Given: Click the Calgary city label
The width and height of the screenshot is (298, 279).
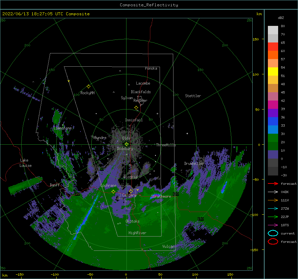Looking at the screenshot, I should tap(129, 195).
